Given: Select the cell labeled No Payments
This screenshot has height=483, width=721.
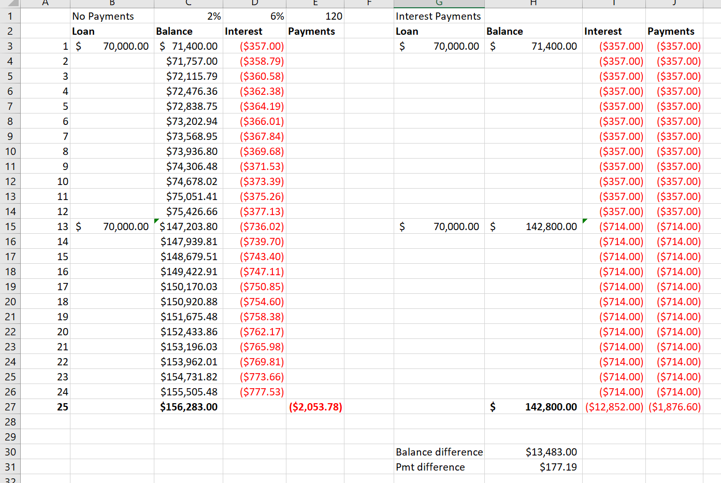Looking at the screenshot, I should click(x=112, y=16).
